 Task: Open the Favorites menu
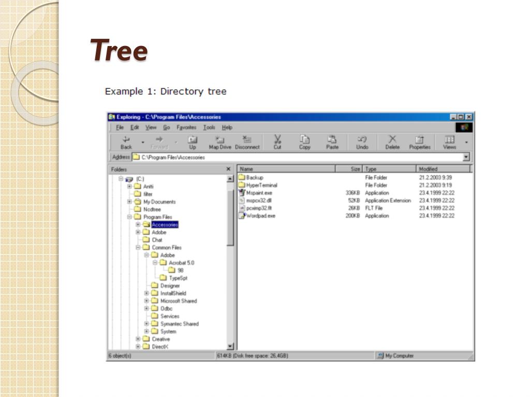point(186,128)
